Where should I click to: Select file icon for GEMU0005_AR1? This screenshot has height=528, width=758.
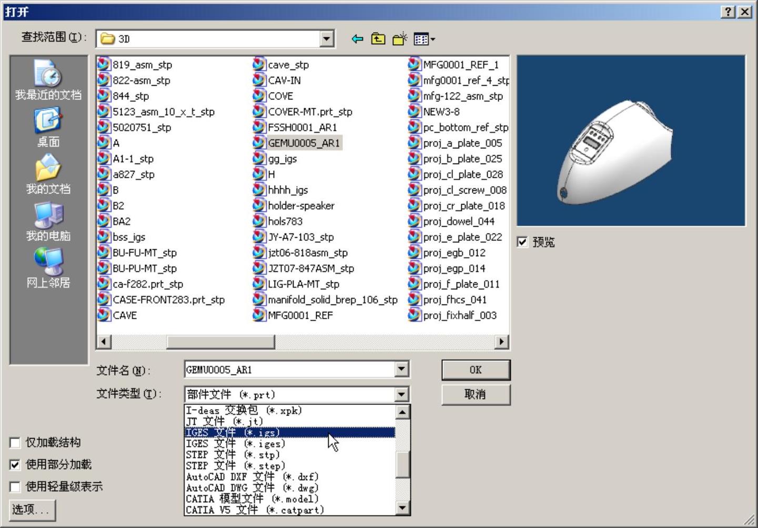[259, 143]
